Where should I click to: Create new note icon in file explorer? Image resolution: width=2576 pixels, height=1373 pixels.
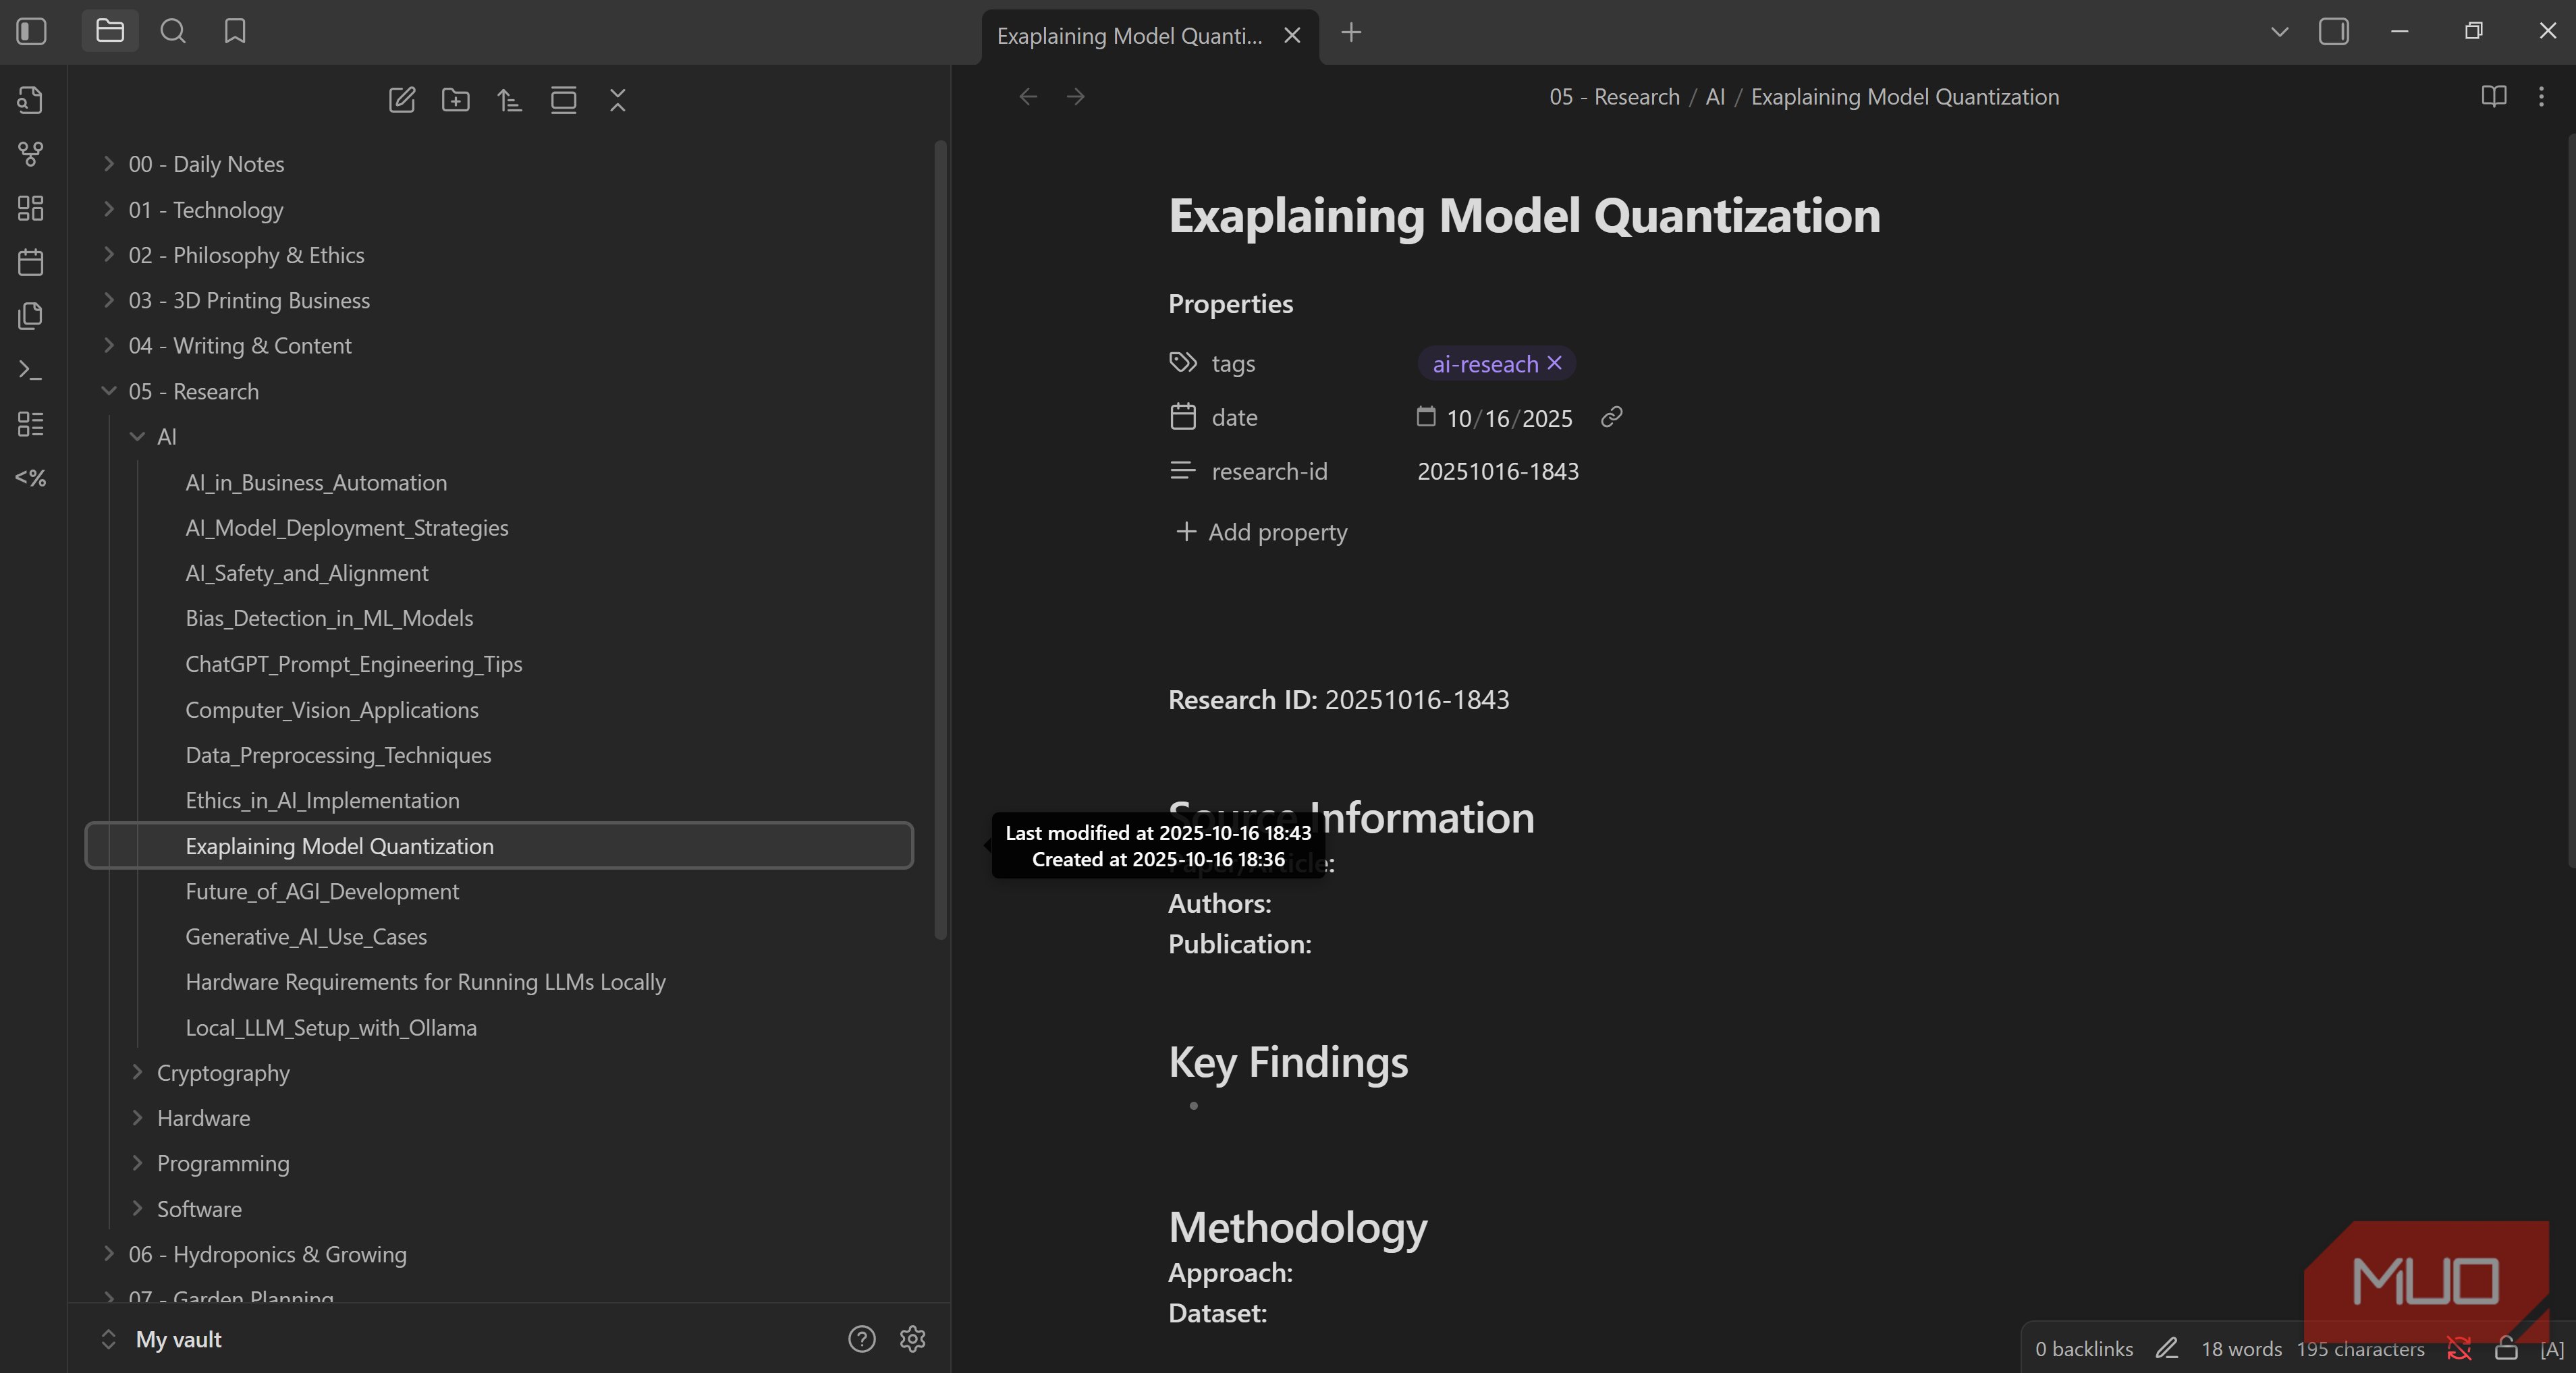tap(402, 100)
